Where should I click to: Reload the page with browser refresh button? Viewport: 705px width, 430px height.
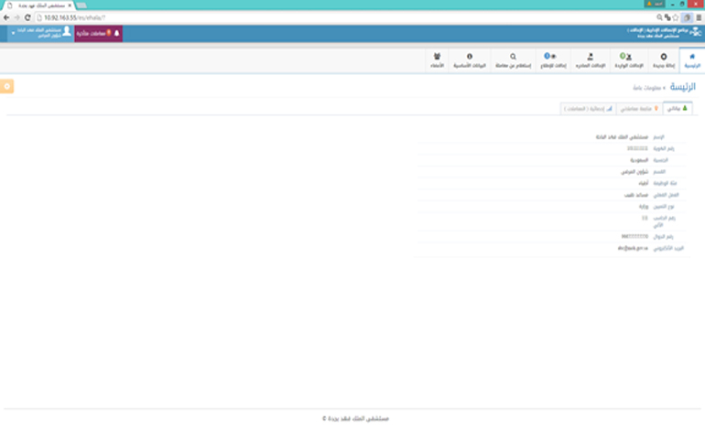click(28, 16)
